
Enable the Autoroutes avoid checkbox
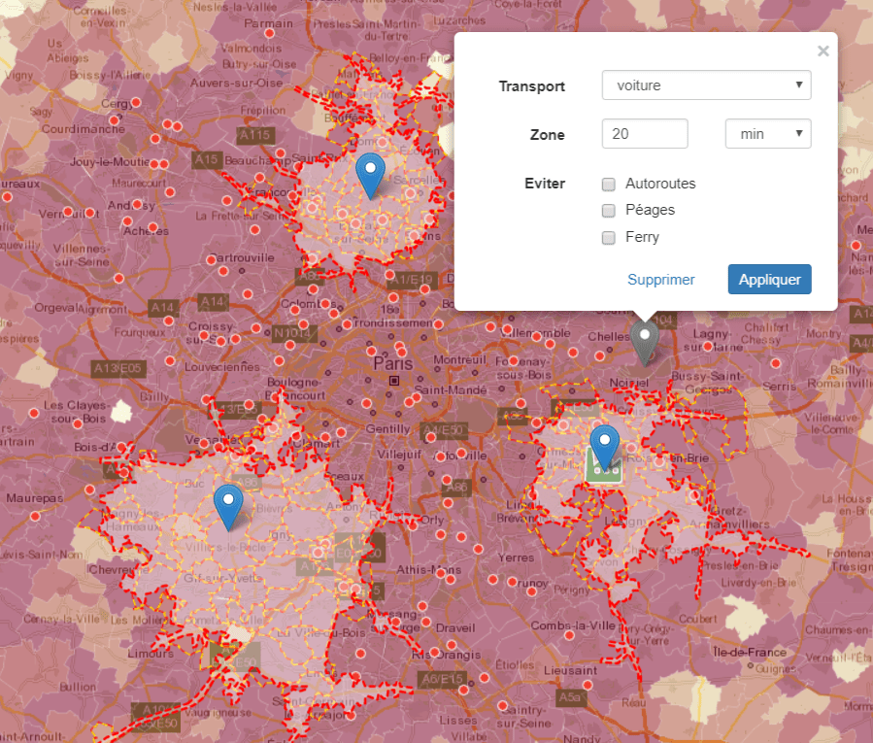coord(609,184)
